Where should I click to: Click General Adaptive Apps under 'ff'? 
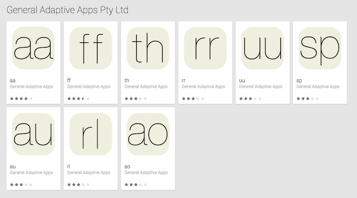89,87
